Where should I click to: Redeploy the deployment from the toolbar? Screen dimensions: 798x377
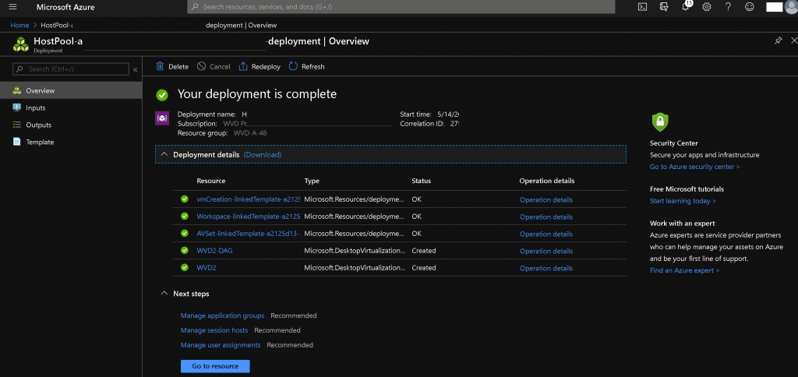click(x=260, y=67)
